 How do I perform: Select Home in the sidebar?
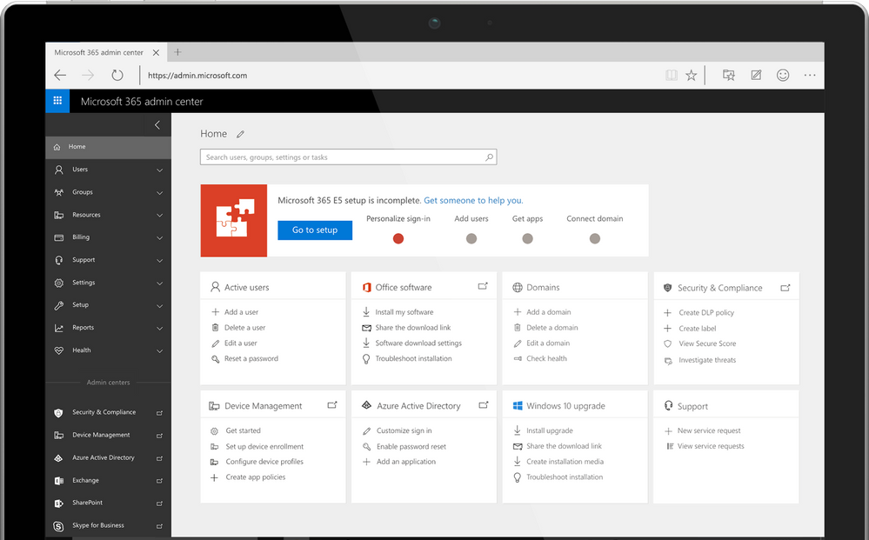click(108, 147)
